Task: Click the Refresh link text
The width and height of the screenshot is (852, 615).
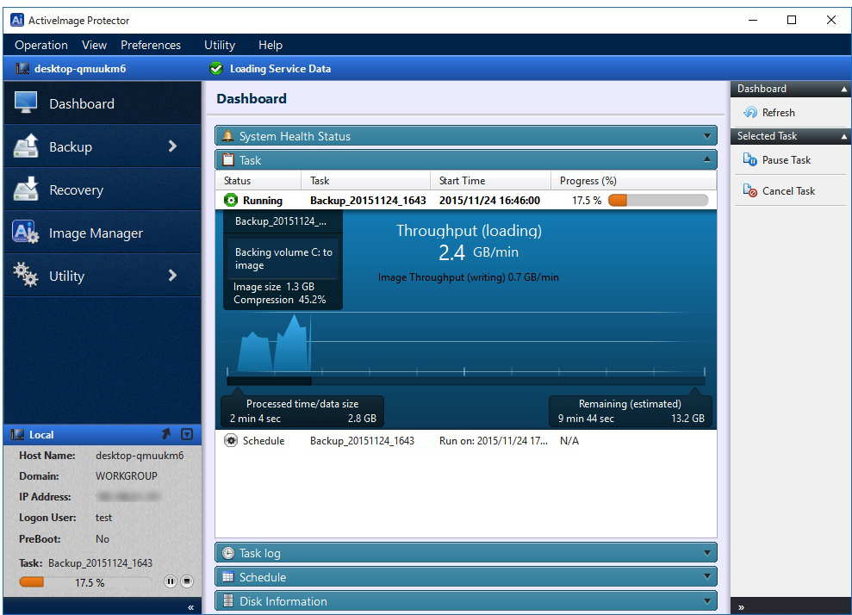Action: [x=778, y=113]
